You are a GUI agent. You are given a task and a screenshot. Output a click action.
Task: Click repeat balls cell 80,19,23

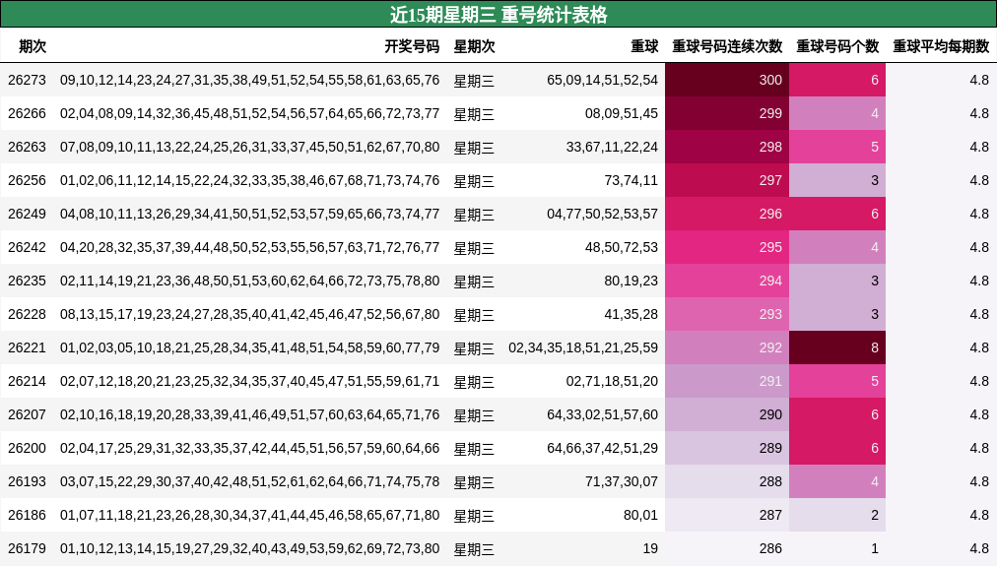tap(631, 281)
